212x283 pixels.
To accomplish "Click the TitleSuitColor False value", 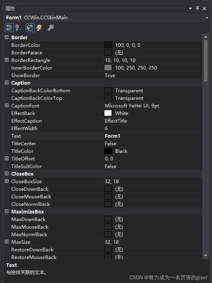I will click(110, 166).
